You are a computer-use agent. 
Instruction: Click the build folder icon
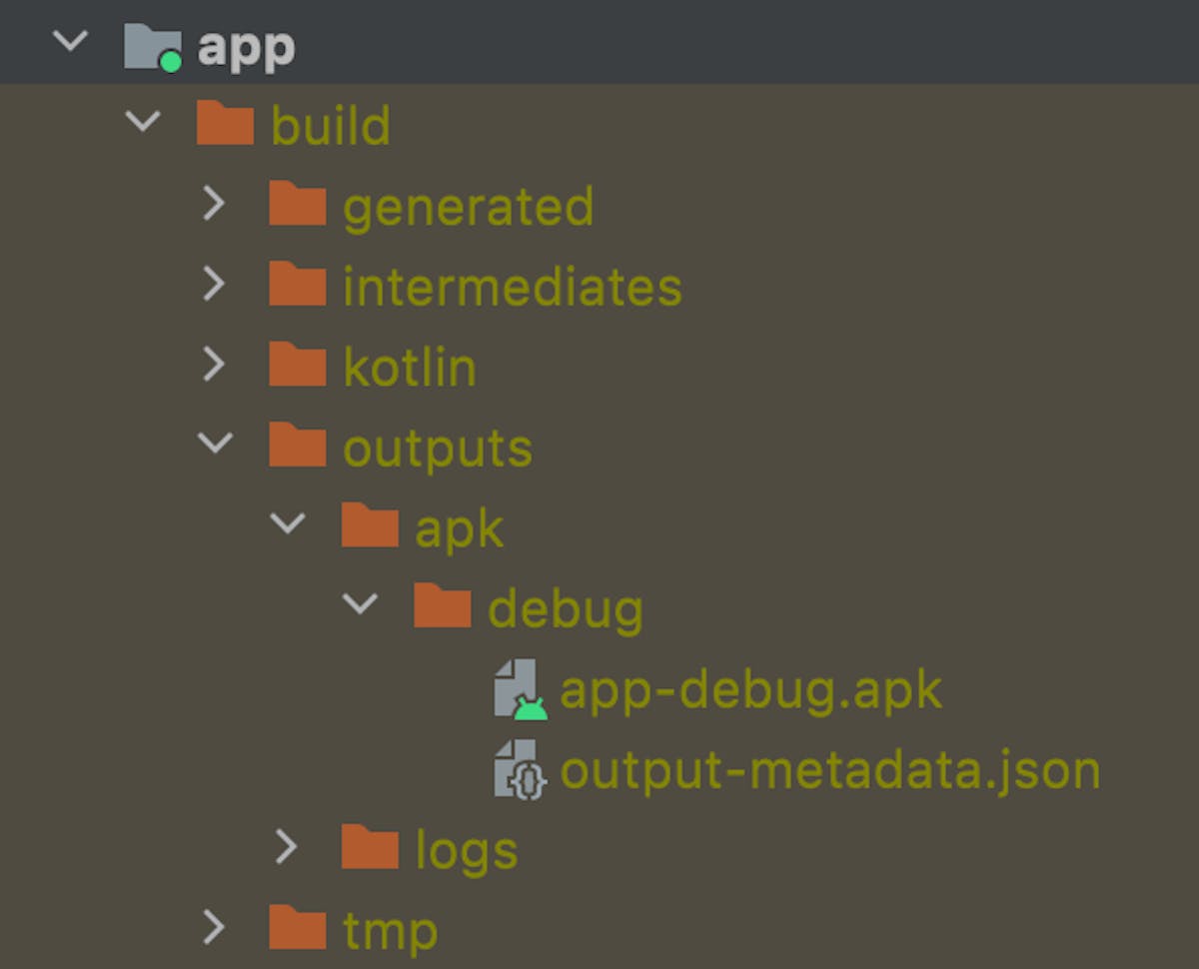point(225,124)
